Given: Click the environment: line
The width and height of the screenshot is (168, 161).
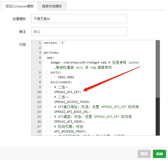Looking at the screenshot, I should coord(61,82).
